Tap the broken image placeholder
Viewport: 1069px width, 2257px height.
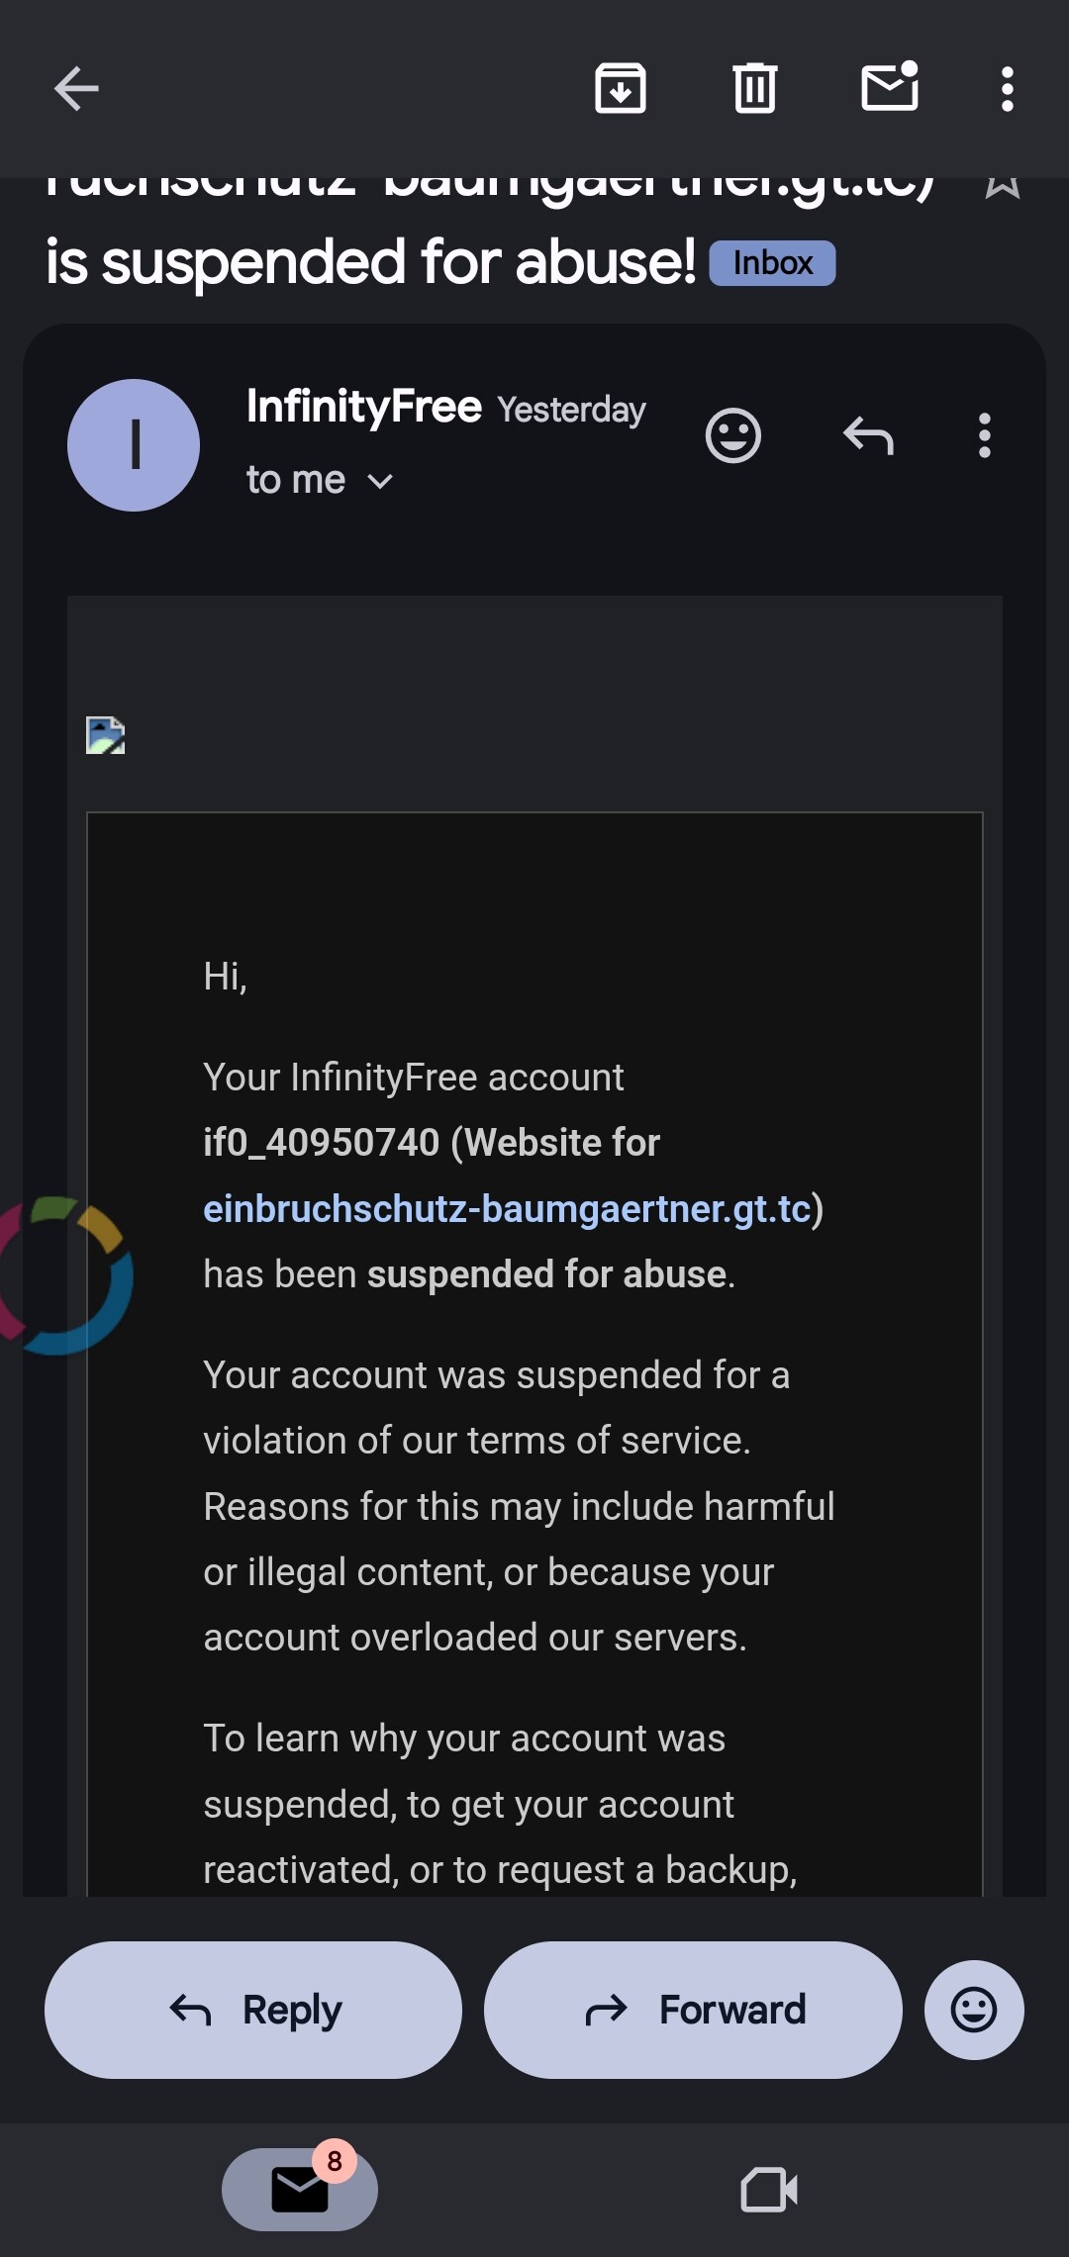tap(105, 735)
